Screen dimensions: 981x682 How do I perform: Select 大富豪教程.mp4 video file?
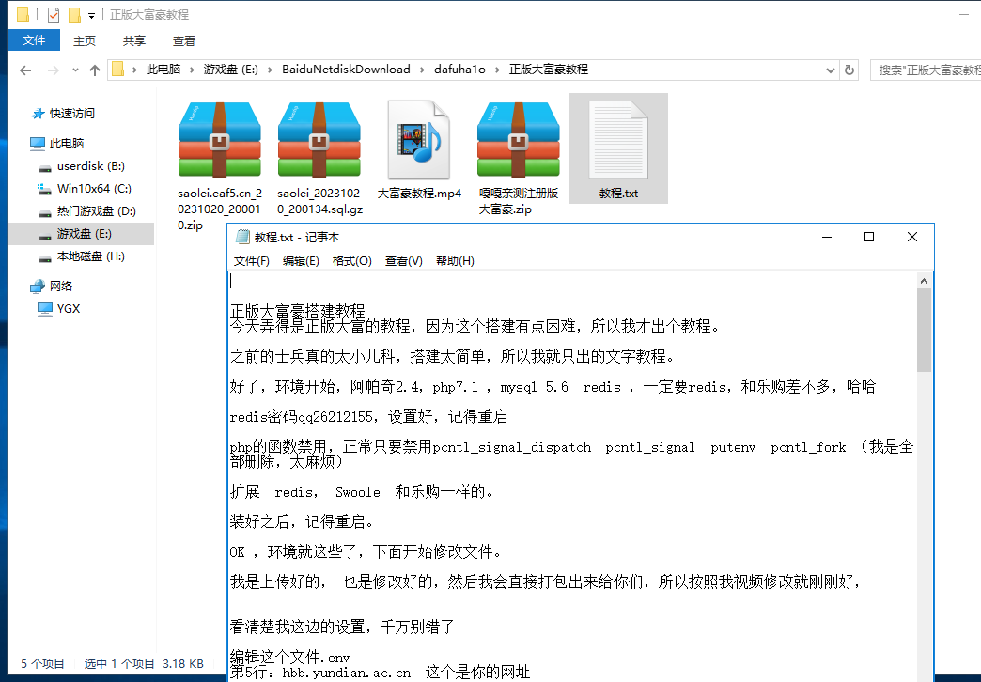click(x=419, y=141)
